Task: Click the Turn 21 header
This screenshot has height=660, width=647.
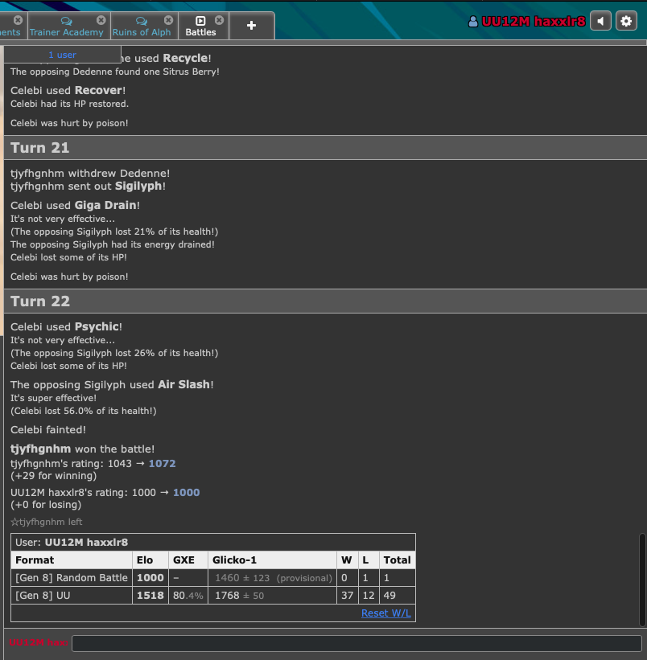Action: [x=325, y=148]
